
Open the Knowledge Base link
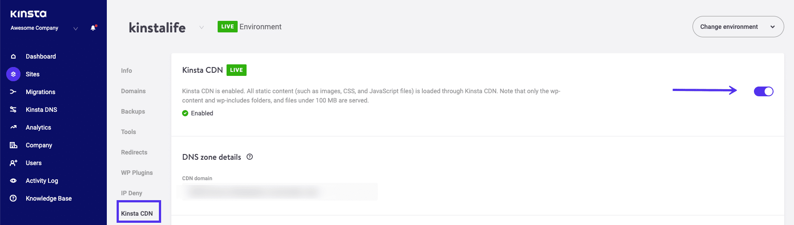tap(49, 198)
